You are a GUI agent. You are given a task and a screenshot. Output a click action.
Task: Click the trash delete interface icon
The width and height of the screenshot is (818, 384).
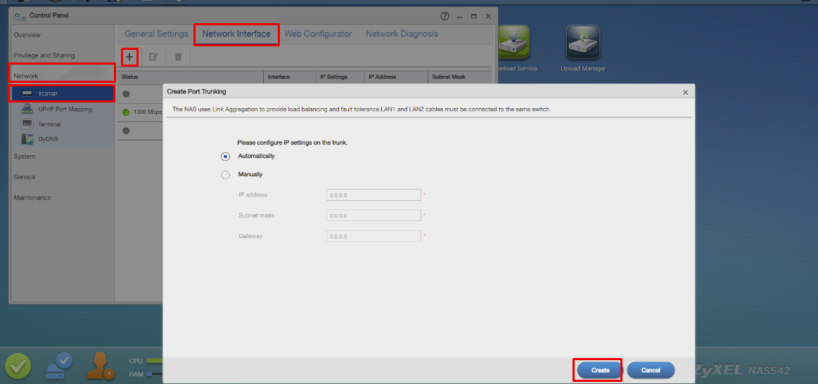[178, 57]
